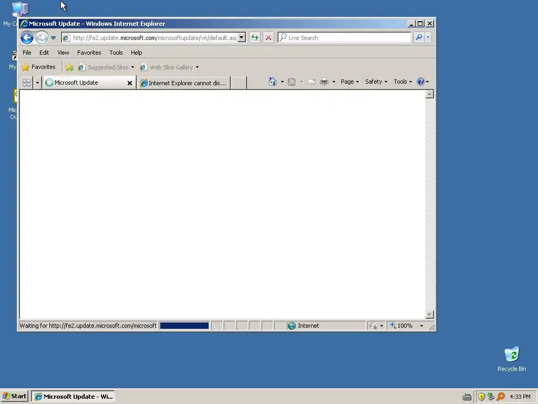Open the Tools menu in menu bar
The width and height of the screenshot is (538, 404).
[116, 53]
